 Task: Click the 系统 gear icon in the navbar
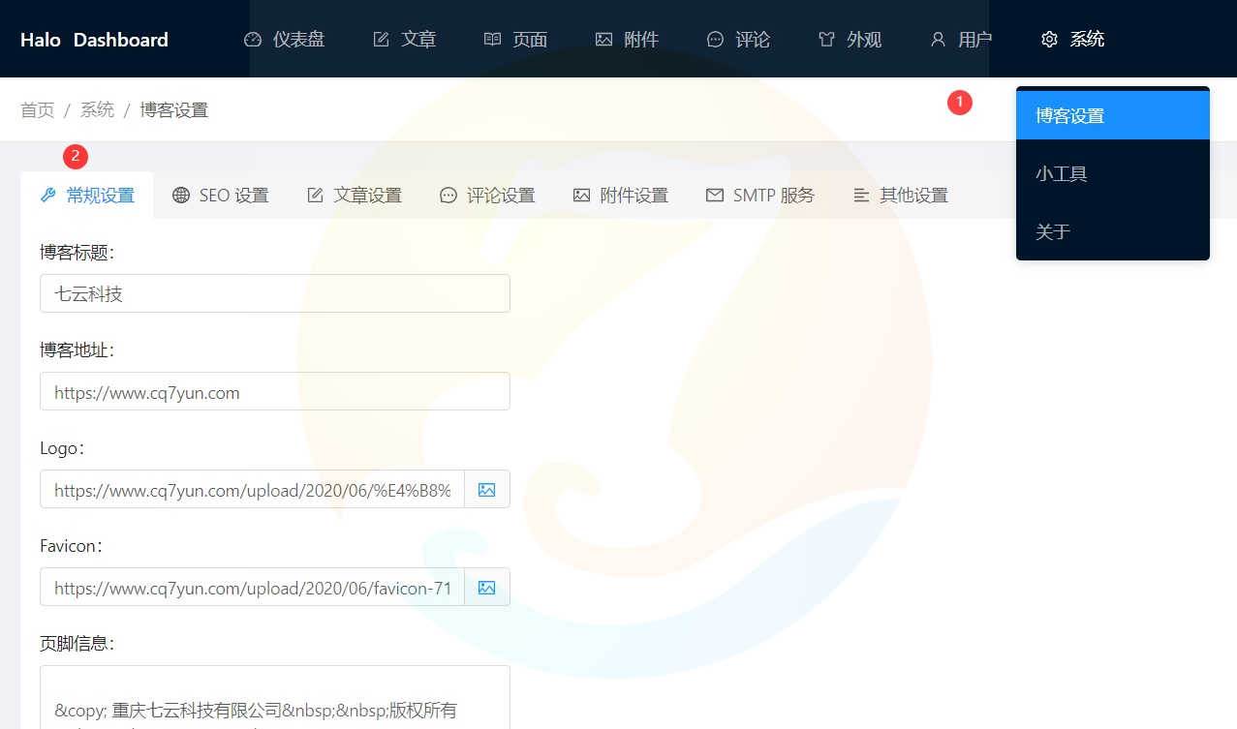point(1049,40)
